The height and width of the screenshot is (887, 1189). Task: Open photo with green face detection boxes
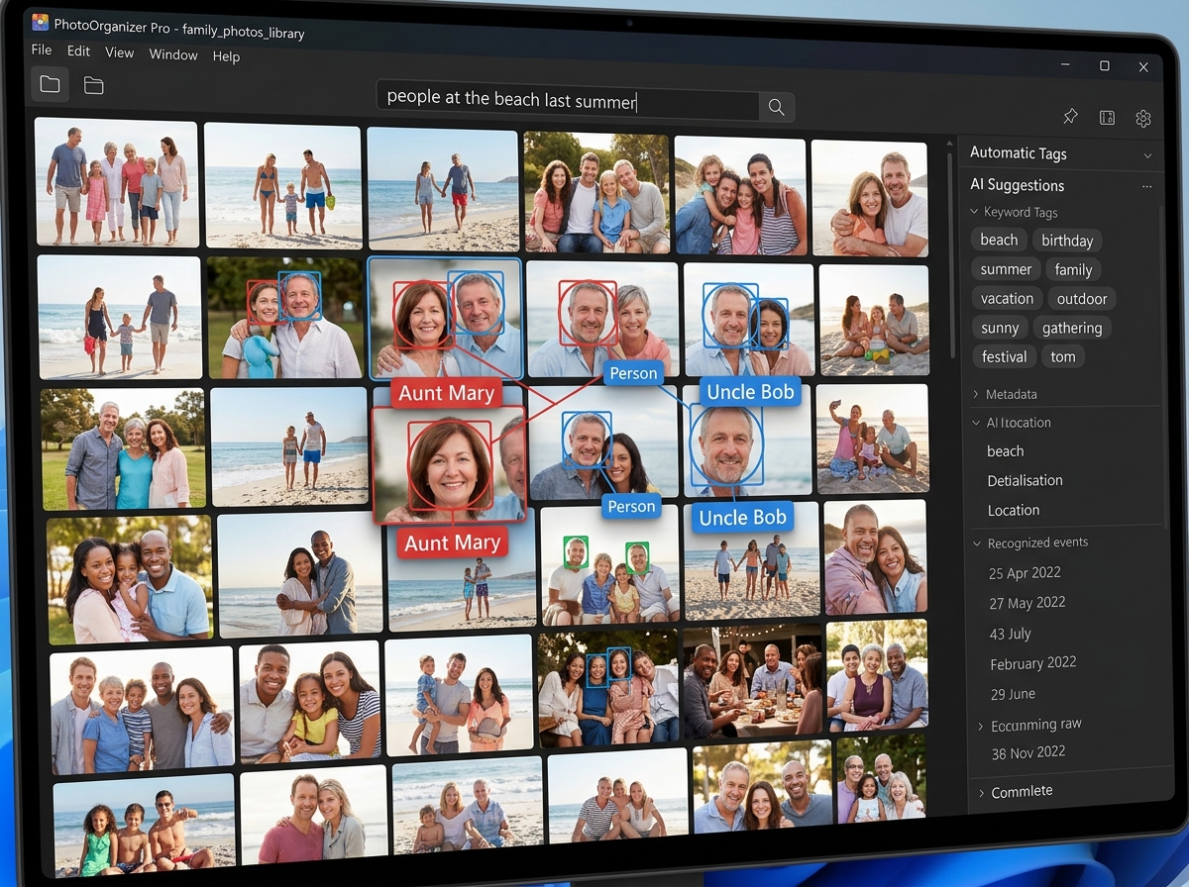coord(609,565)
